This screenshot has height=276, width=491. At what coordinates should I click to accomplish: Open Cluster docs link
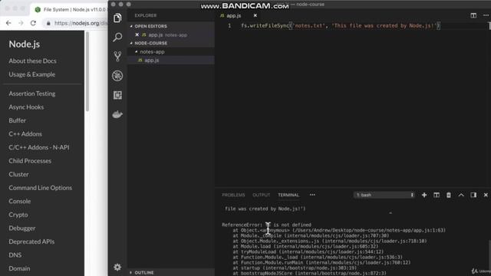pos(18,174)
